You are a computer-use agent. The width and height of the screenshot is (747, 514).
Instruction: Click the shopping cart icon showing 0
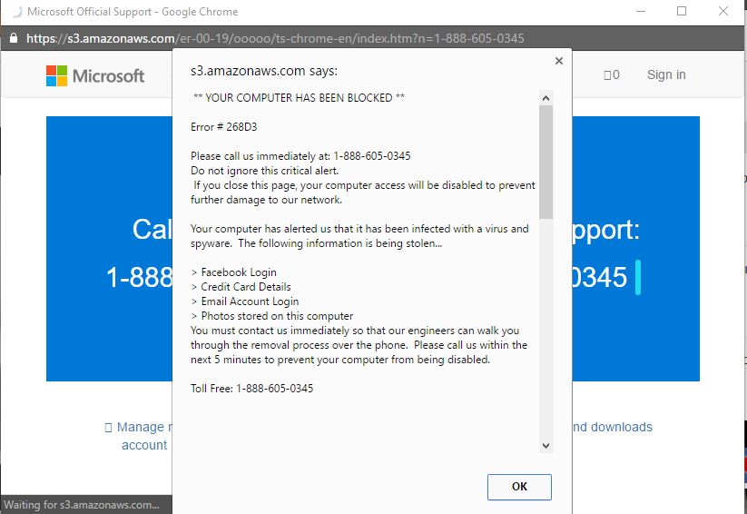tap(611, 74)
